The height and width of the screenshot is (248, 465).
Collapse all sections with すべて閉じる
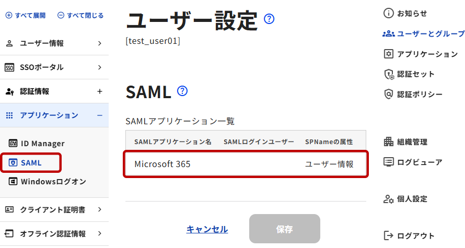(x=80, y=16)
